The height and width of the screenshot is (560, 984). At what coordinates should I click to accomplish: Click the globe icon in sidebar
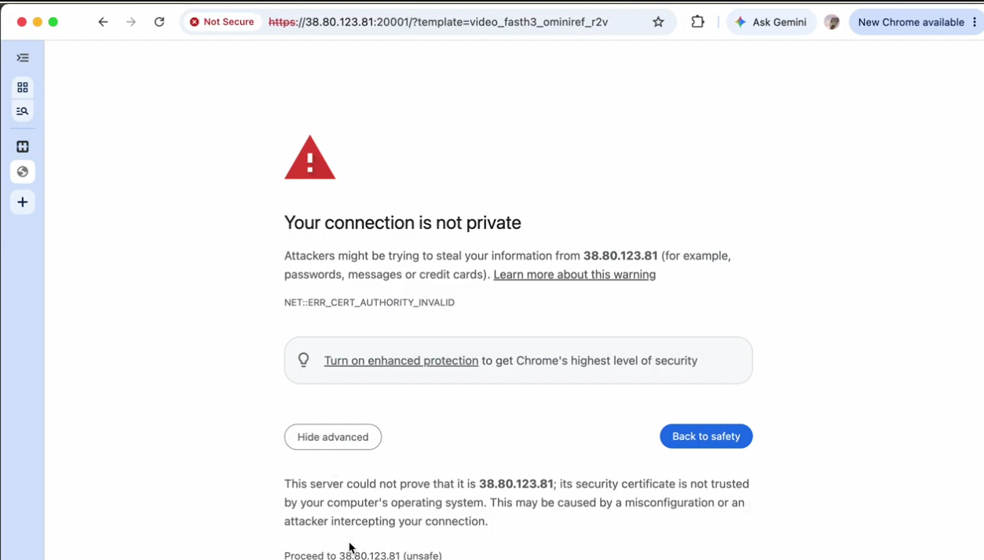23,172
